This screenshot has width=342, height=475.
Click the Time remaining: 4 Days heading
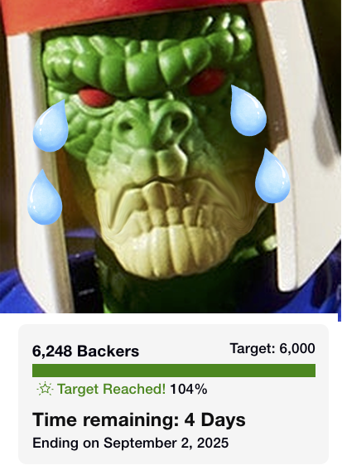[x=139, y=419]
